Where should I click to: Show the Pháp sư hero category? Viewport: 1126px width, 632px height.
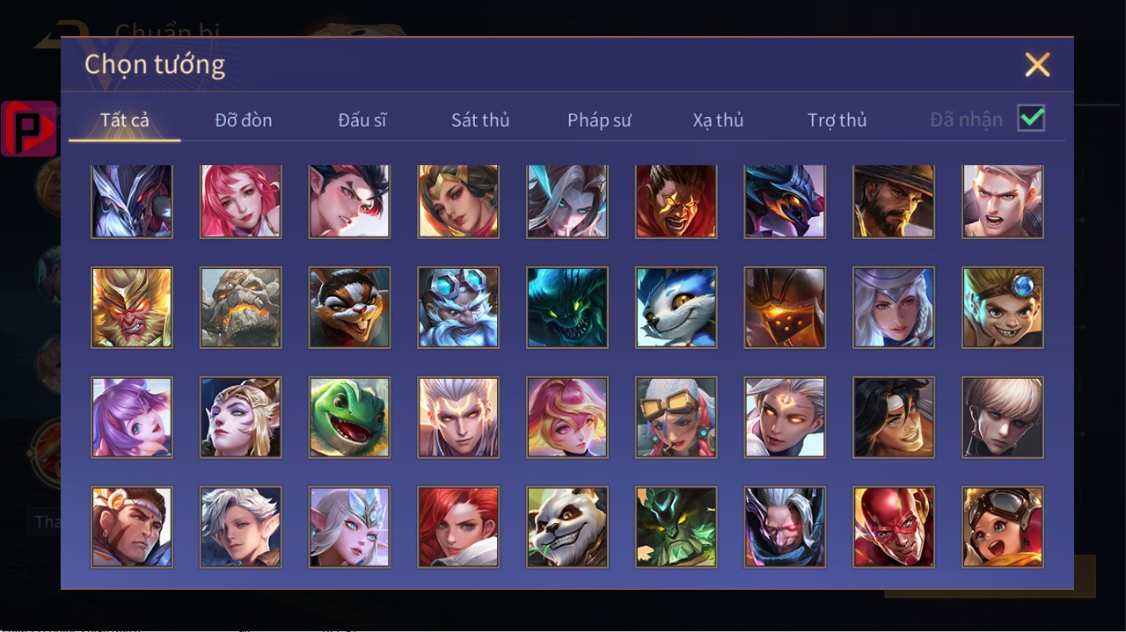pos(599,120)
